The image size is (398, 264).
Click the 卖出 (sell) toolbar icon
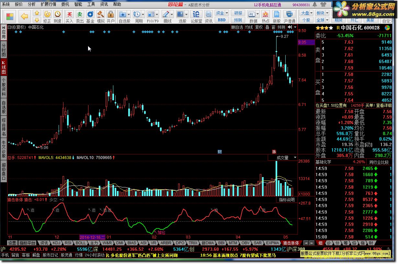(80, 16)
